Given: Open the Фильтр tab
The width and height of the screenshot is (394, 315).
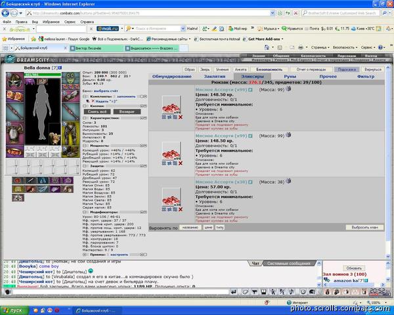Looking at the screenshot, I should (x=366, y=77).
